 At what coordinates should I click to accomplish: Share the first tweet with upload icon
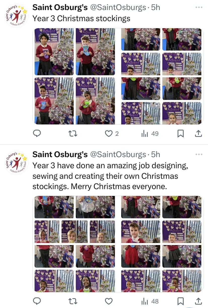tap(198, 133)
